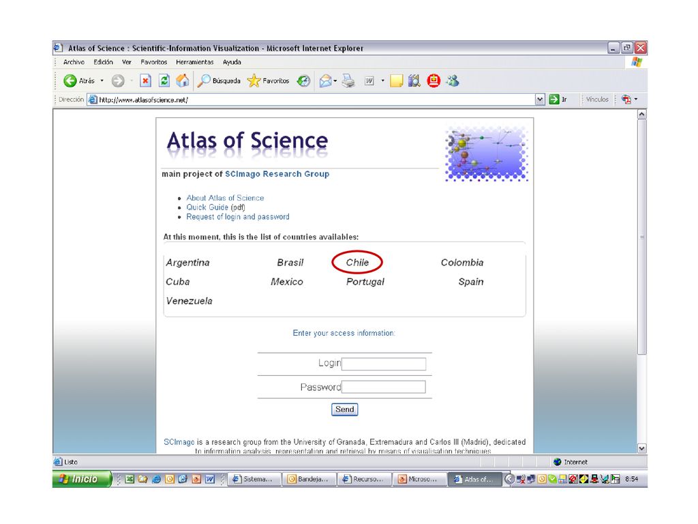Open the Archivo menu
Viewport: 698px width, 524px height.
(74, 62)
